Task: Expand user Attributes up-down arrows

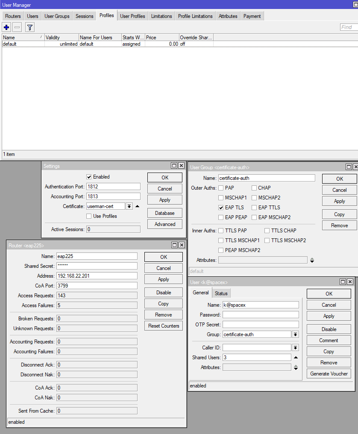Action: (x=296, y=367)
